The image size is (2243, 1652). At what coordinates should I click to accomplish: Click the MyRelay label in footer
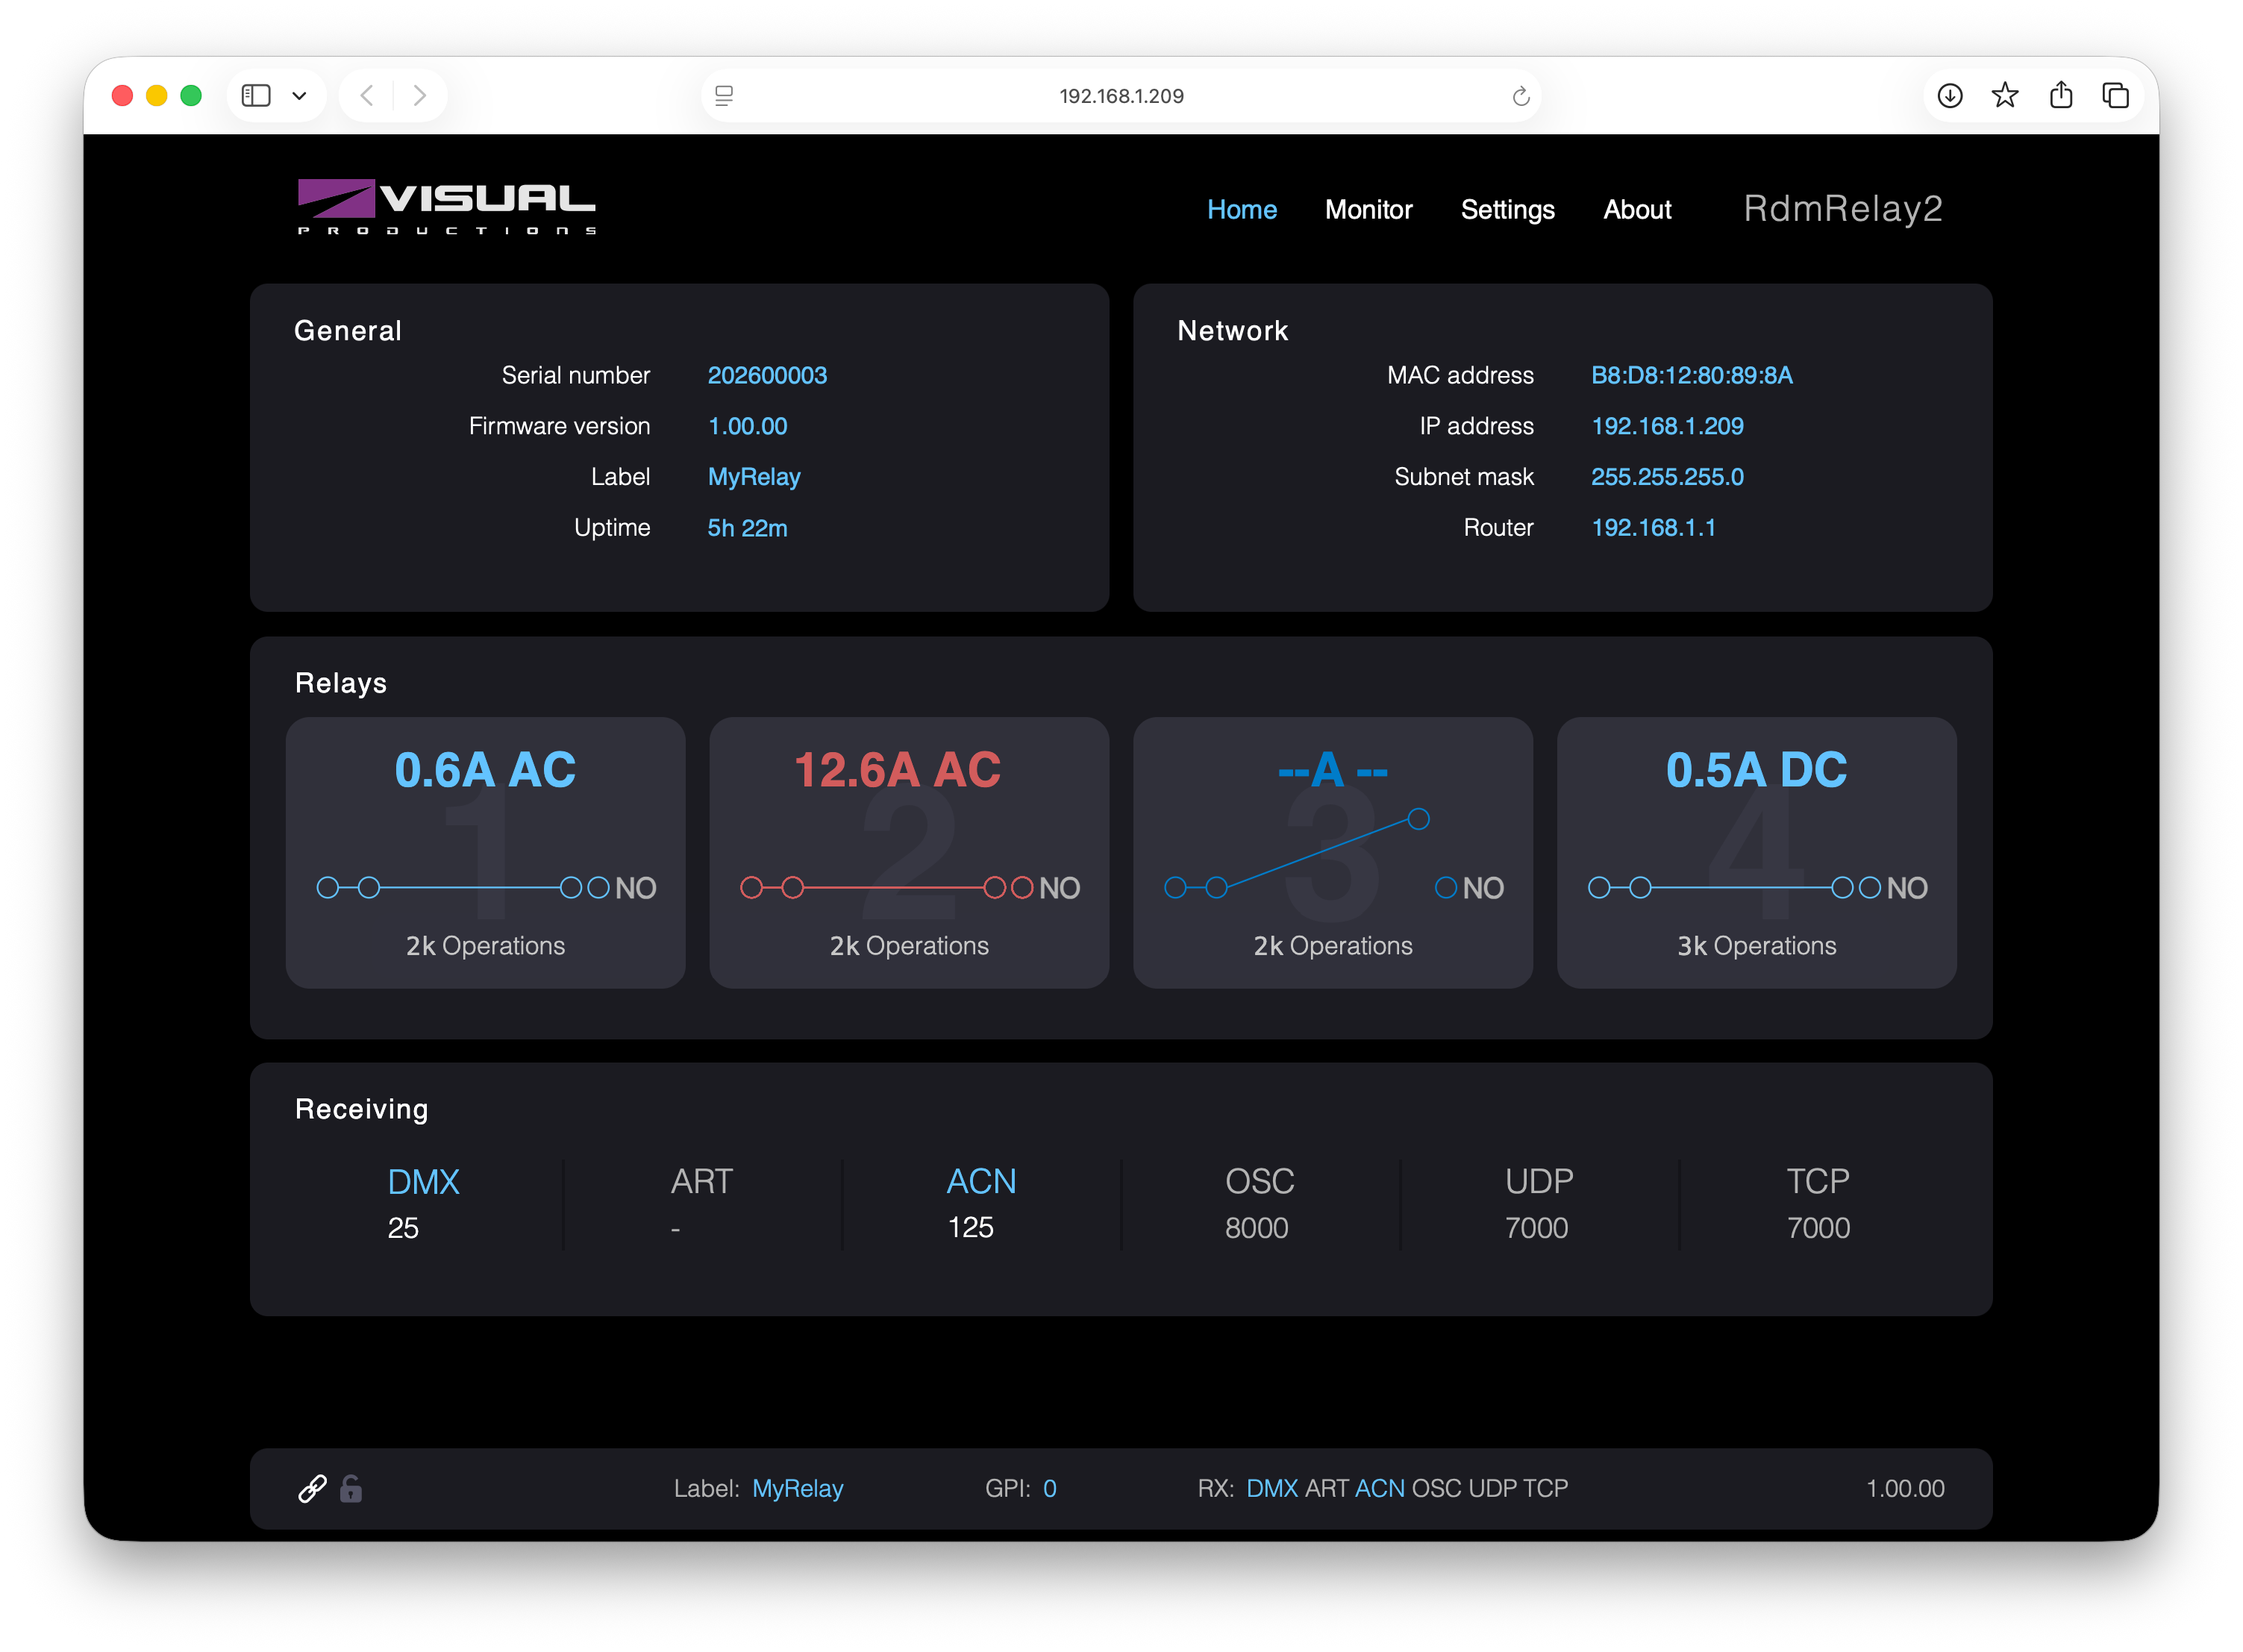[797, 1488]
